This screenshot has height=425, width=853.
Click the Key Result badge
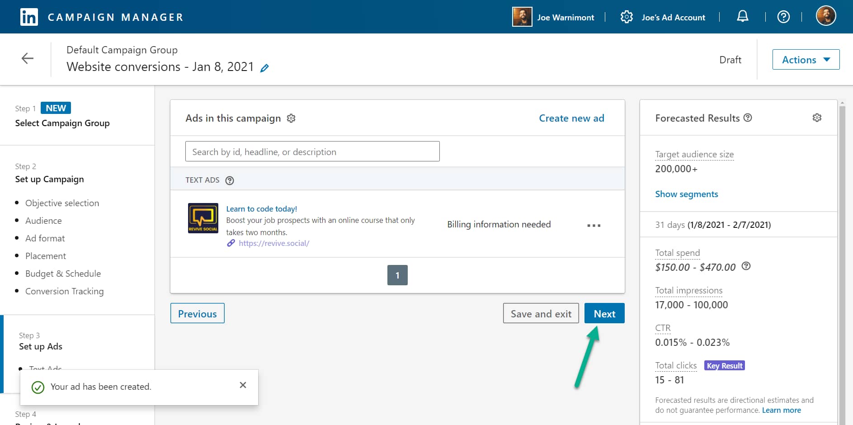click(725, 365)
